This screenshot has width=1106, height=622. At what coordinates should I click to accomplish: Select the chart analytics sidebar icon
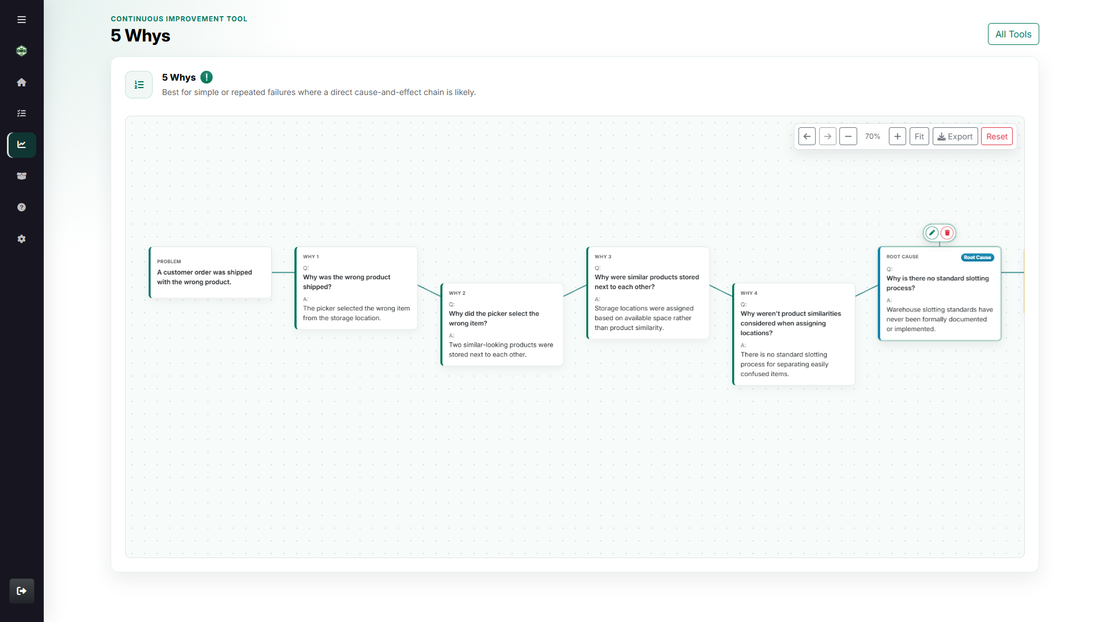[x=21, y=145]
